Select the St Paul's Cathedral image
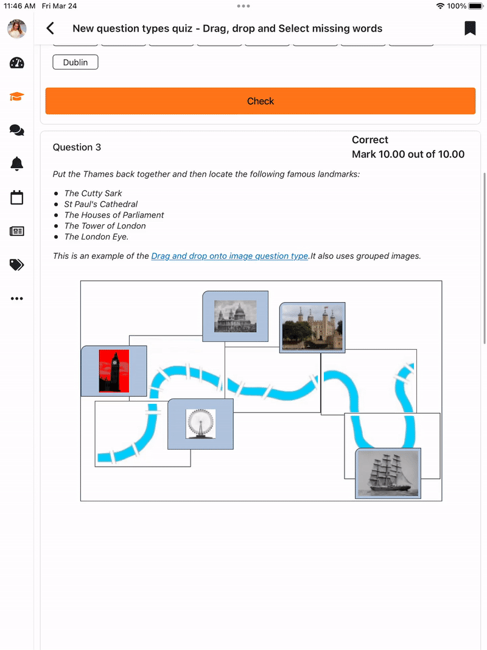Image resolution: width=487 pixels, height=650 pixels. [x=235, y=316]
